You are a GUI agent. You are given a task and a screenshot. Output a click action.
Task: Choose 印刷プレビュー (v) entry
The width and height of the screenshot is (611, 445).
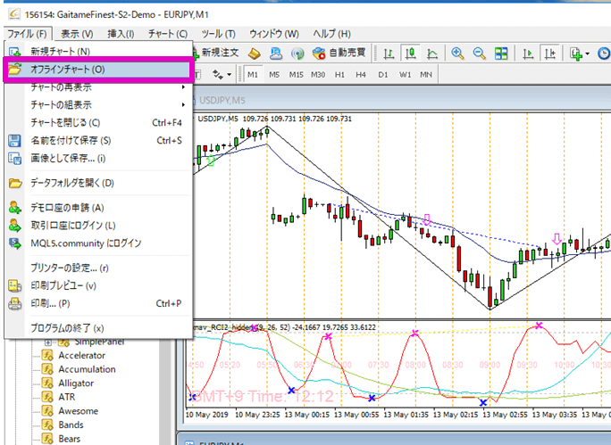pyautogui.click(x=98, y=286)
